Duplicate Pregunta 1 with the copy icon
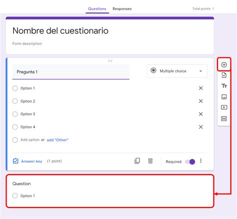The height and width of the screenshot is (219, 237). point(137,161)
